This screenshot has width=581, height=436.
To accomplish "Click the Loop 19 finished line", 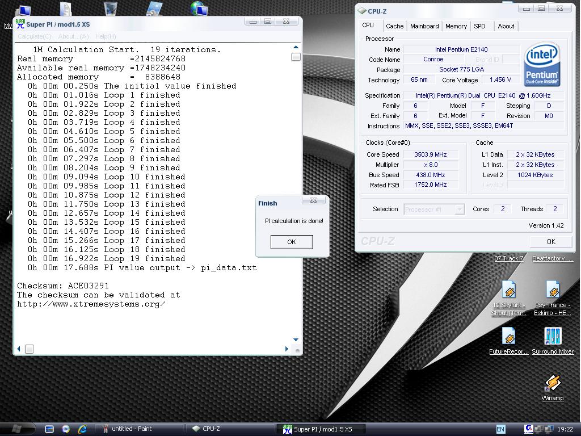I will (x=106, y=258).
